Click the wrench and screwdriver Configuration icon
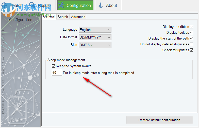 (x=61, y=5)
